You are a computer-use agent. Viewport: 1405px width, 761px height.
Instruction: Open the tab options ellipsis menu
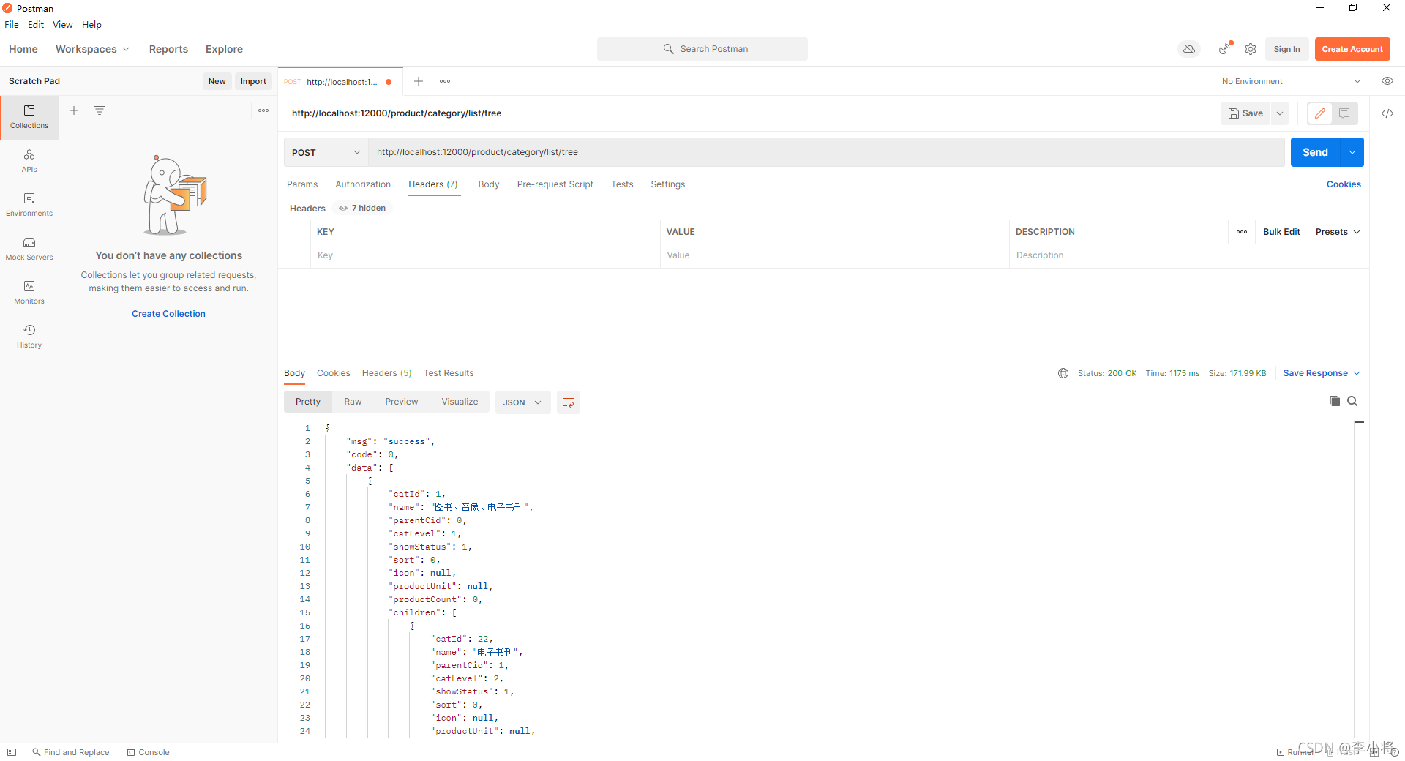(445, 81)
